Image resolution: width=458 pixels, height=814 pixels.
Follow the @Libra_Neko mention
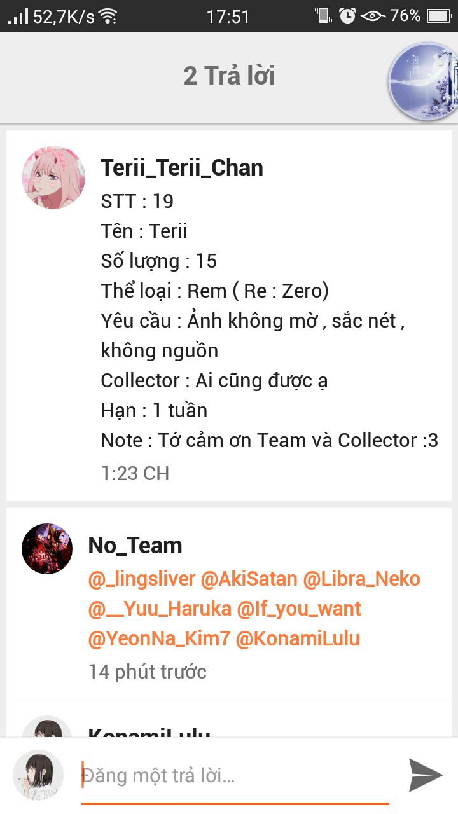coord(361,579)
